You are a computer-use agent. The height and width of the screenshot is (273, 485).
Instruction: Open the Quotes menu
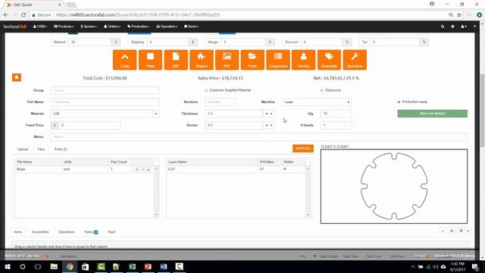89,27
